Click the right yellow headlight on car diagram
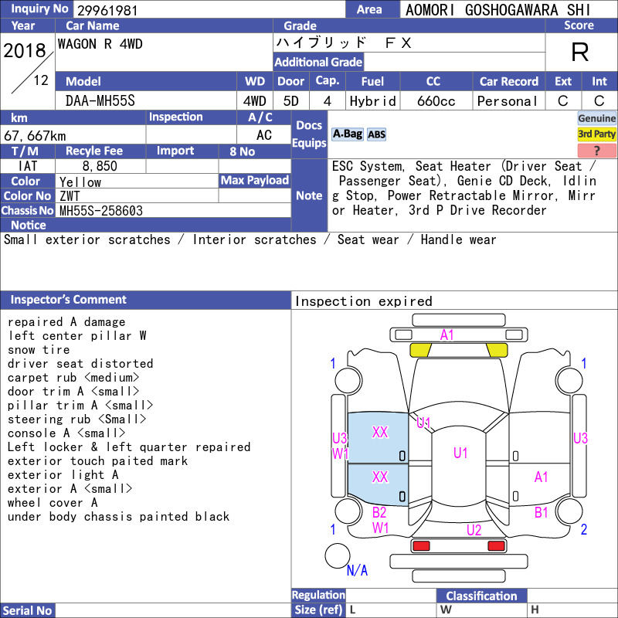This screenshot has height=618, width=618. (497, 350)
